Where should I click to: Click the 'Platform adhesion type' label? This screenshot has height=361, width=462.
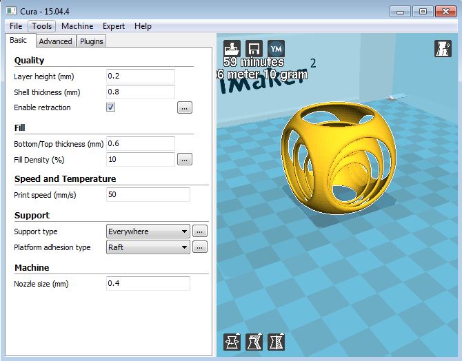coord(52,247)
